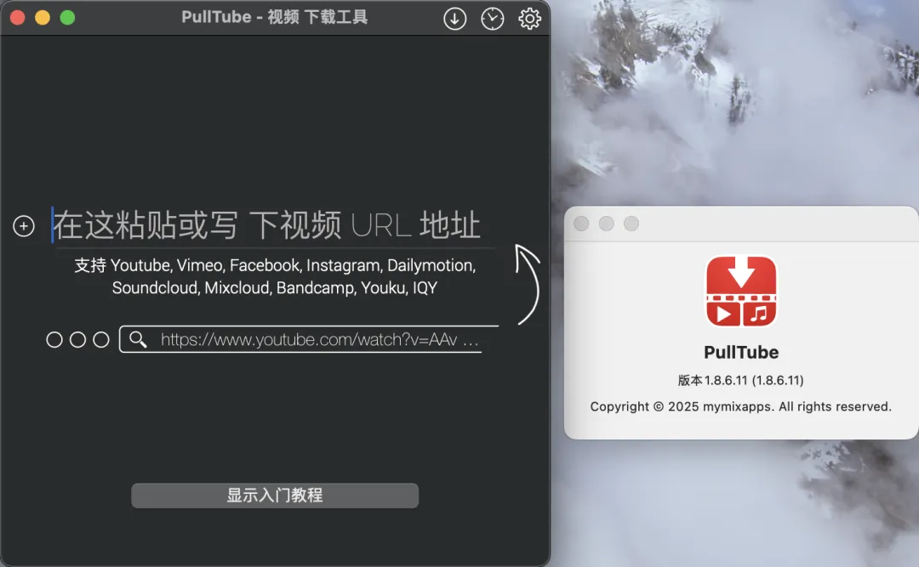
Task: Close the PullTube About window
Action: click(581, 224)
